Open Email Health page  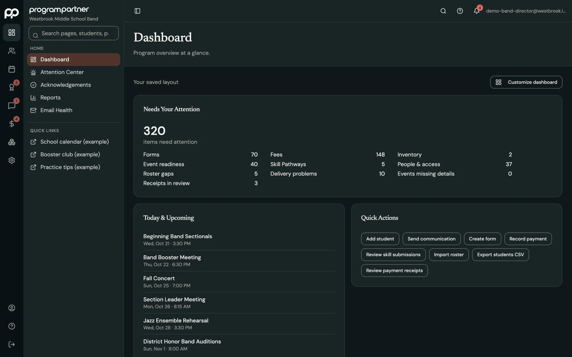[74, 110]
